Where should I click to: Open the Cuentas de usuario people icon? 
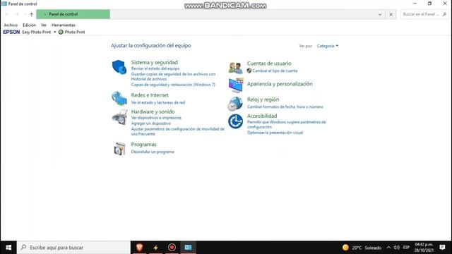pos(235,68)
